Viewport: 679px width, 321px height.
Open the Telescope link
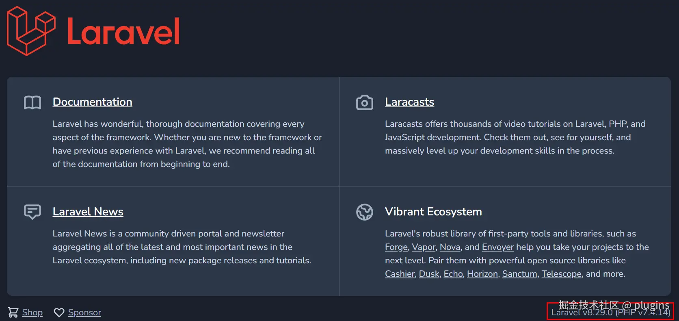tap(561, 274)
